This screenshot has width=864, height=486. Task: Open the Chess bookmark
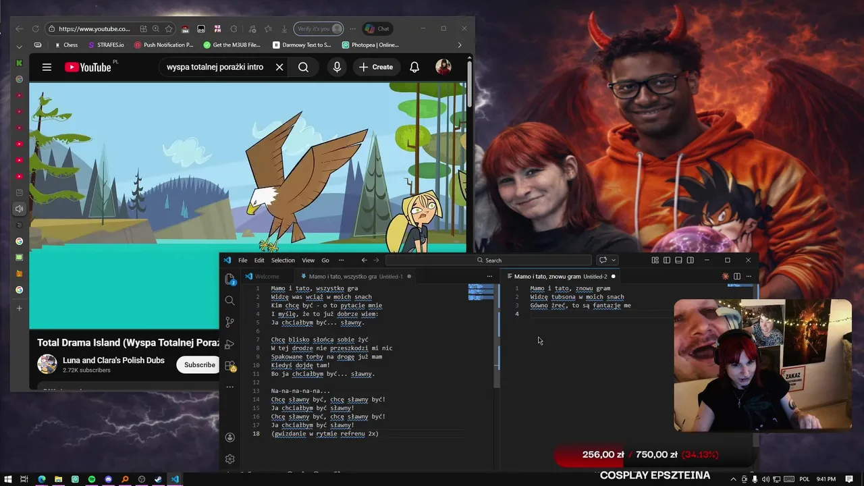pos(65,45)
